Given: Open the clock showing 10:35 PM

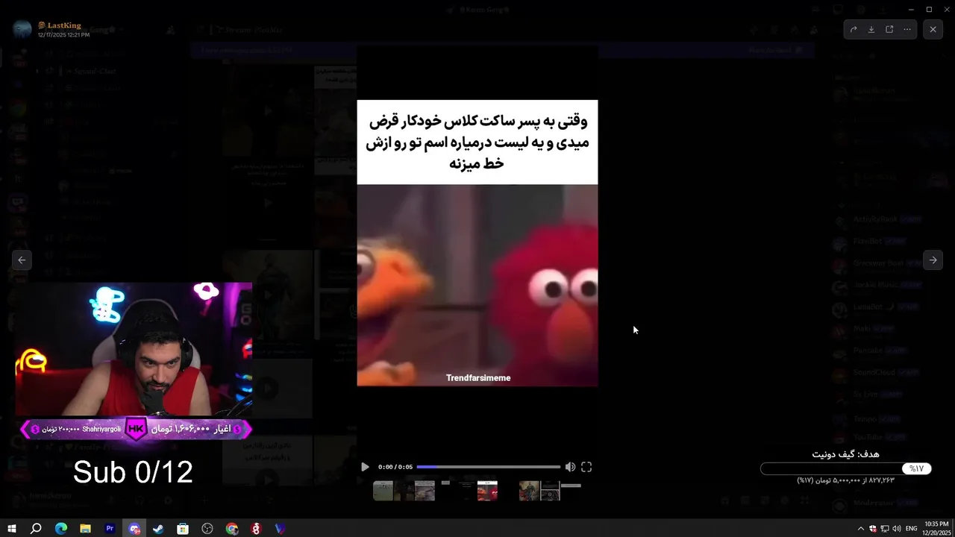Looking at the screenshot, I should [936, 529].
